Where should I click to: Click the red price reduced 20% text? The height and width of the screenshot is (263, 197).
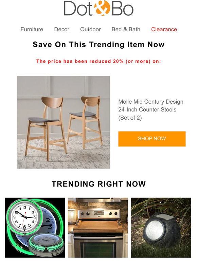98,61
